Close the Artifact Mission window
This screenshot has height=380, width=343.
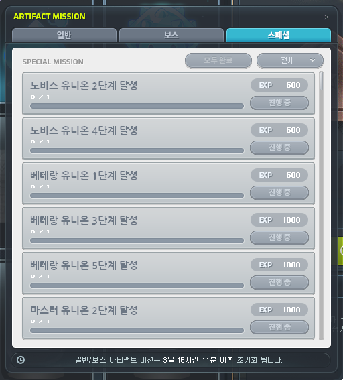tap(326, 17)
